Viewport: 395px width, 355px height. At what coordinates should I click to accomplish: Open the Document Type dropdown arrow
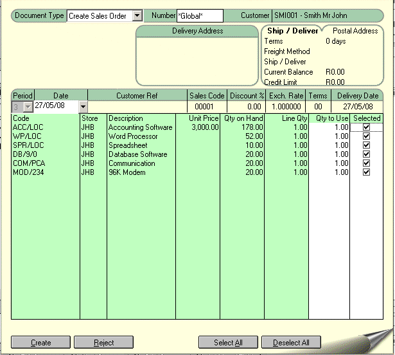click(137, 15)
